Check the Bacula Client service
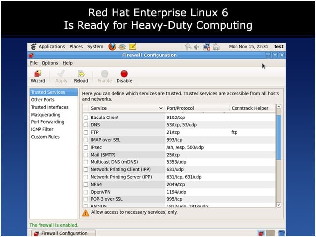 coord(86,118)
